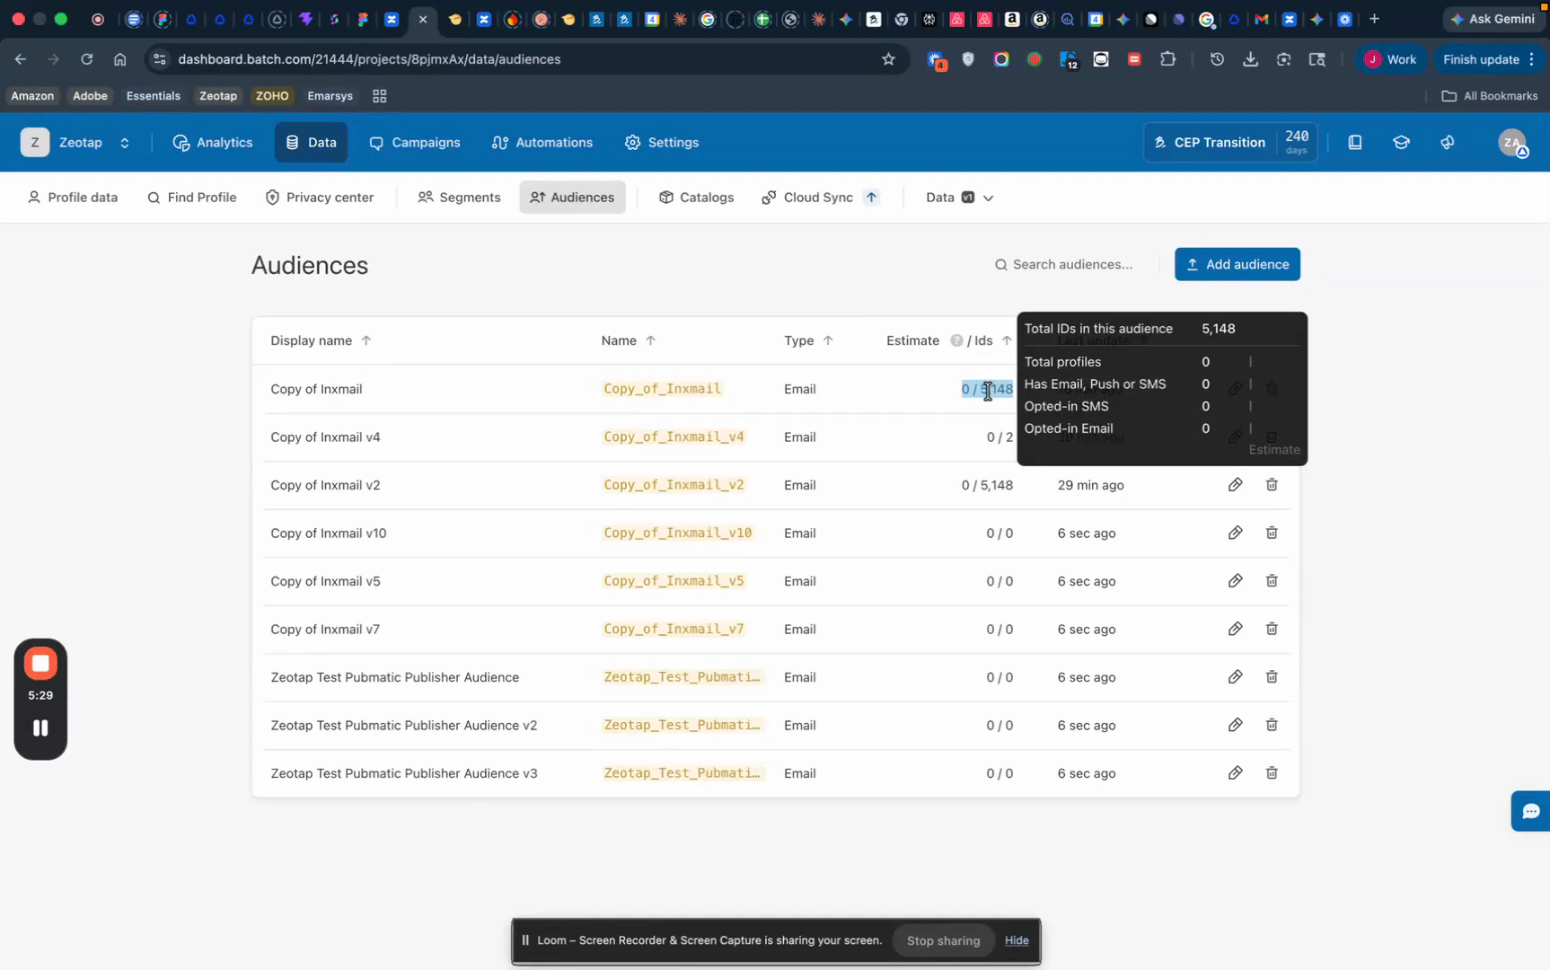The image size is (1550, 970).
Task: Open the Settings menu
Action: (662, 142)
